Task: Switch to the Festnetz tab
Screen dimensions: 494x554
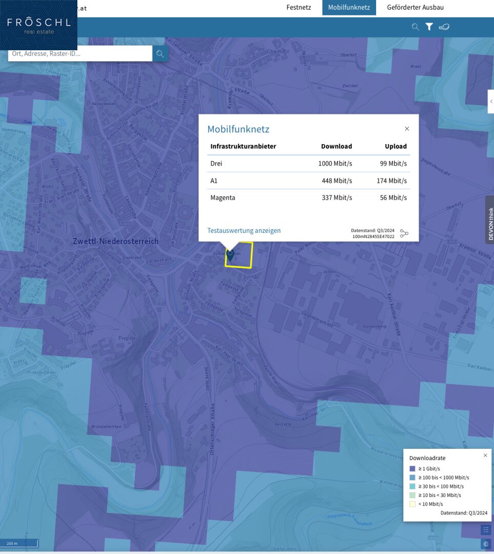Action: [x=299, y=8]
